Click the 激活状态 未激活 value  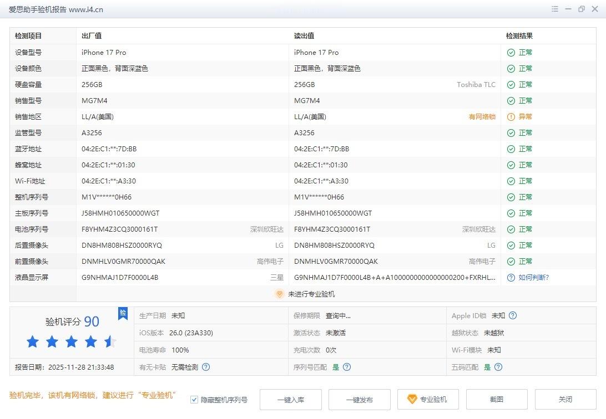click(335, 333)
